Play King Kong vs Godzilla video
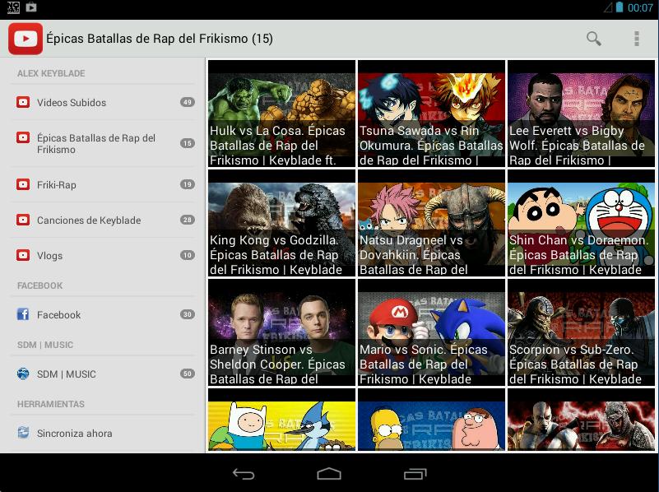Image resolution: width=659 pixels, height=492 pixels. click(281, 222)
